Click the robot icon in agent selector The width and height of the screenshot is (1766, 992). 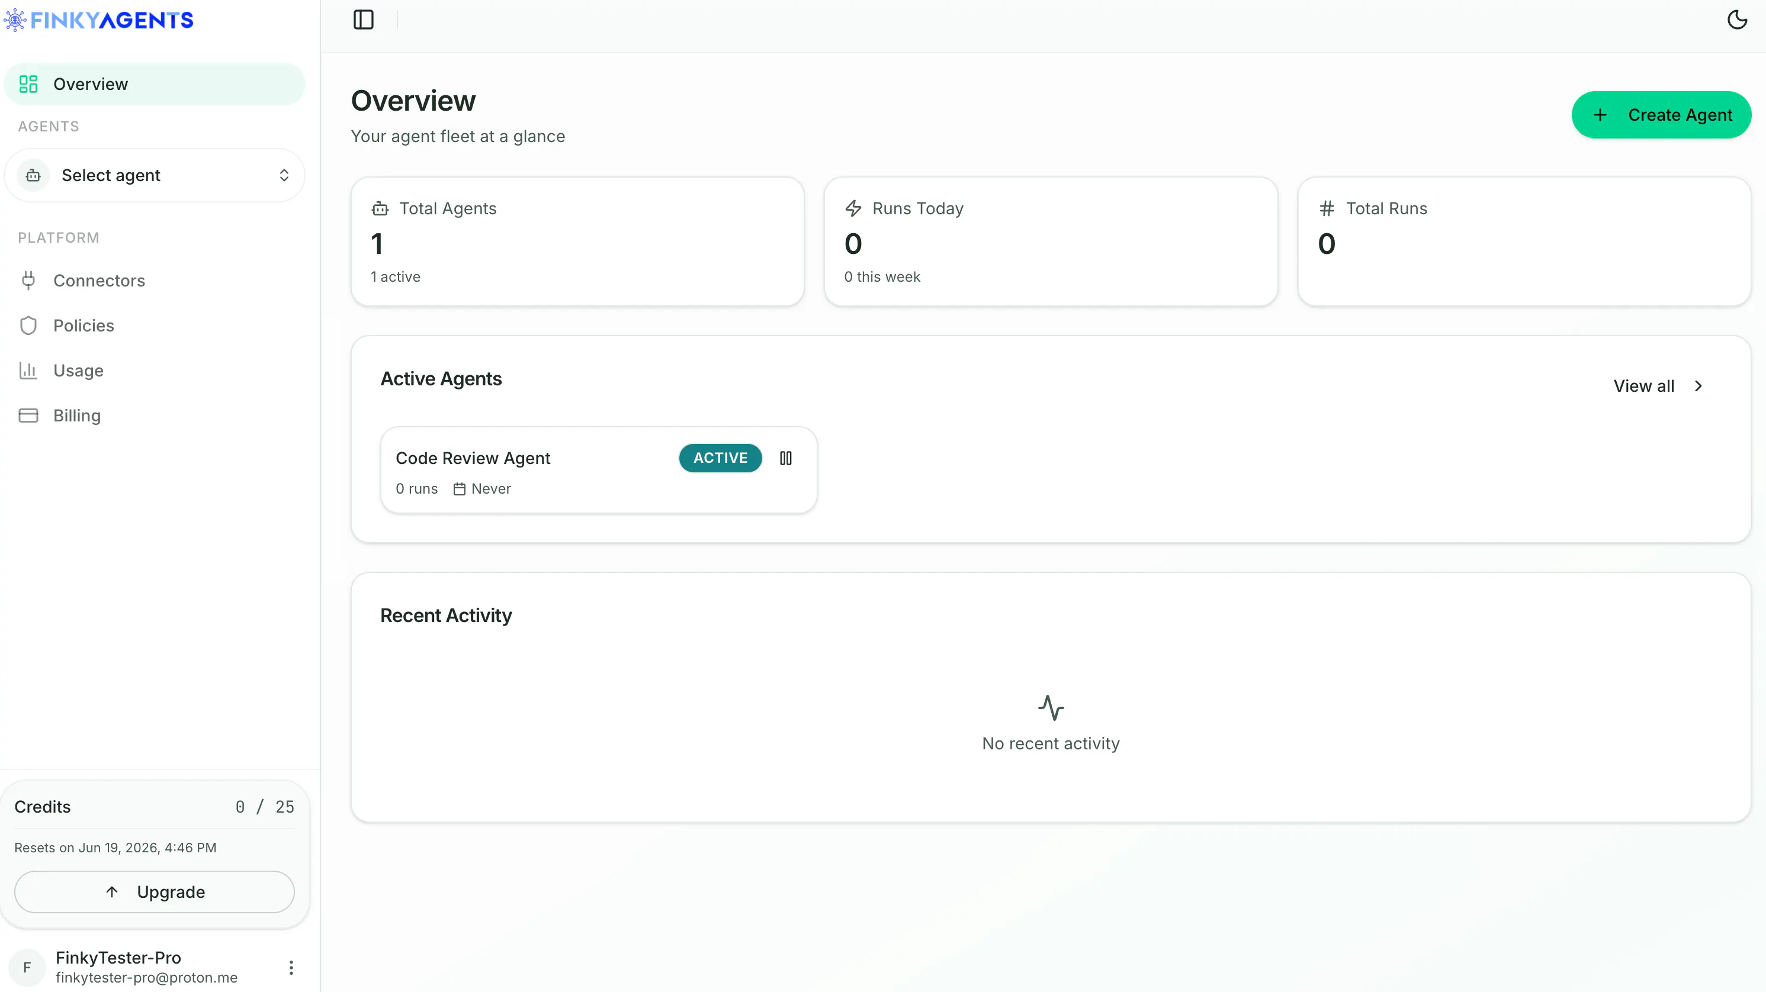[33, 175]
